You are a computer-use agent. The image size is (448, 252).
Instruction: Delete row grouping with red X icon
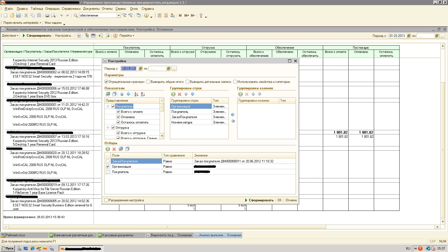tap(180, 94)
